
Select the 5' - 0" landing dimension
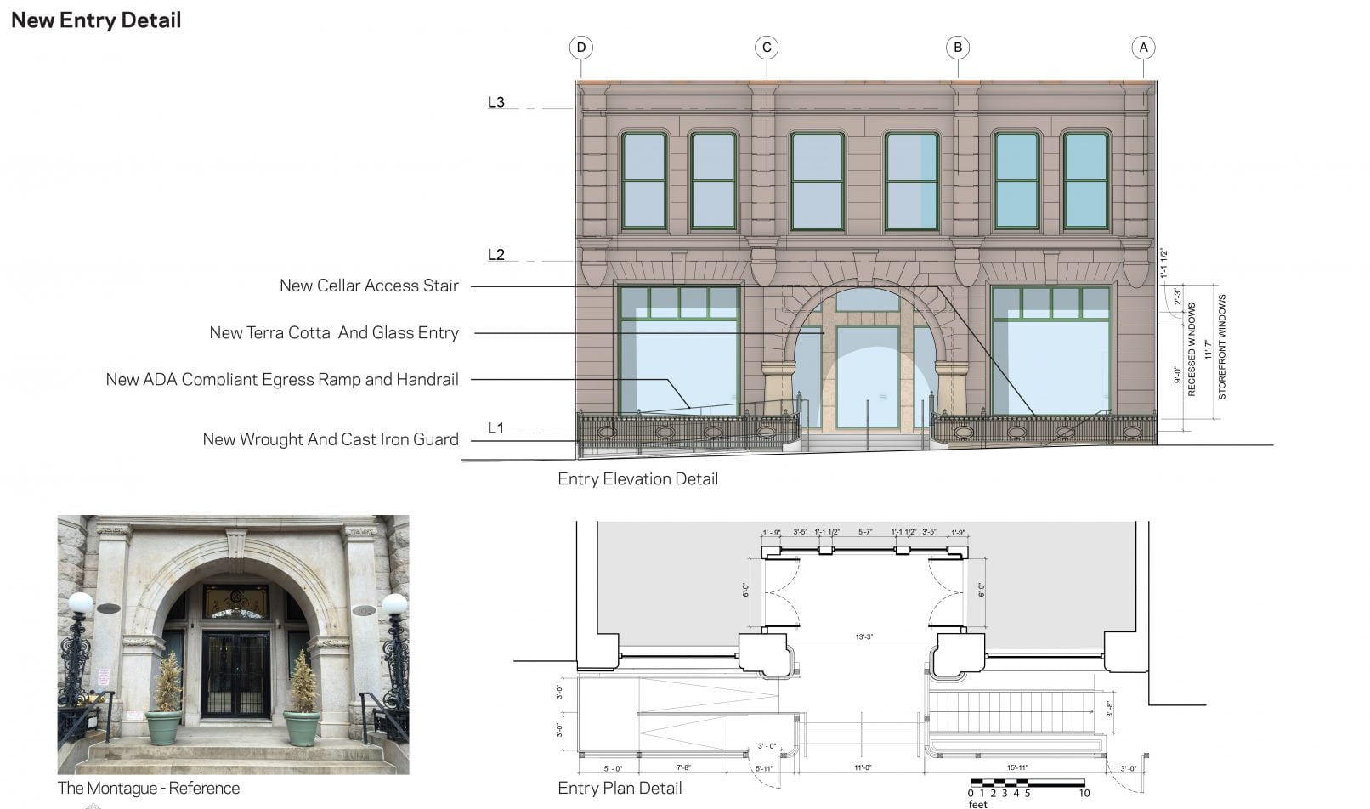pyautogui.click(x=613, y=767)
